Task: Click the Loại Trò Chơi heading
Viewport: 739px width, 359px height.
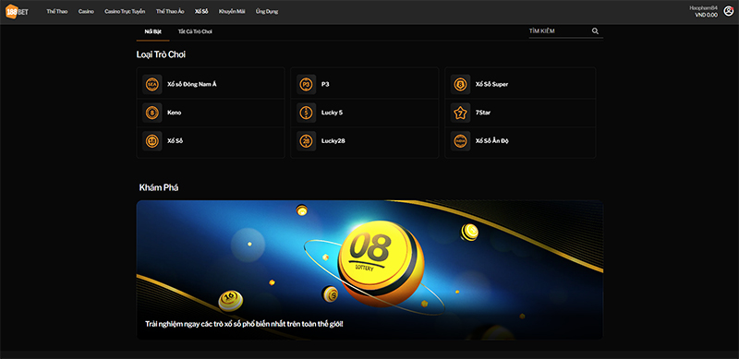Action: 161,54
